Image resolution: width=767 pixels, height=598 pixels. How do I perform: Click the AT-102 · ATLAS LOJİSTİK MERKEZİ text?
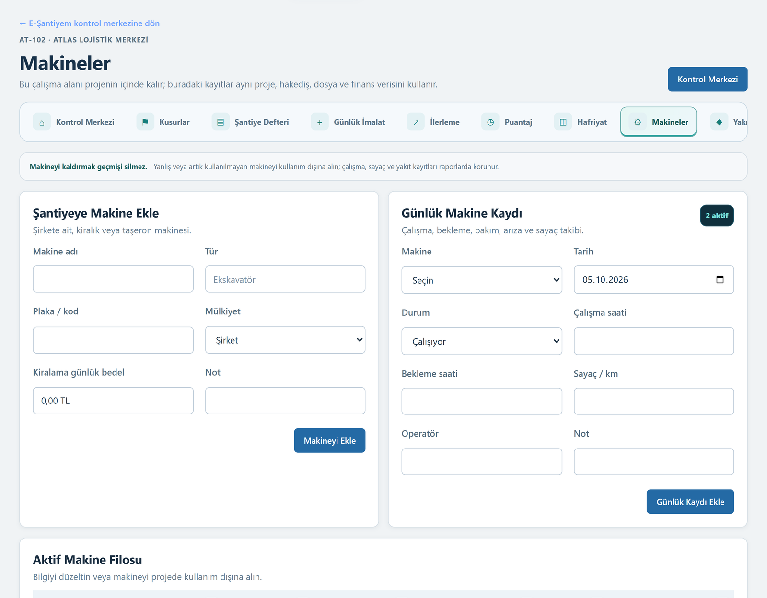tap(84, 40)
